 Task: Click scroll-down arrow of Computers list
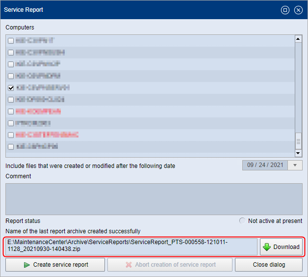click(298, 153)
